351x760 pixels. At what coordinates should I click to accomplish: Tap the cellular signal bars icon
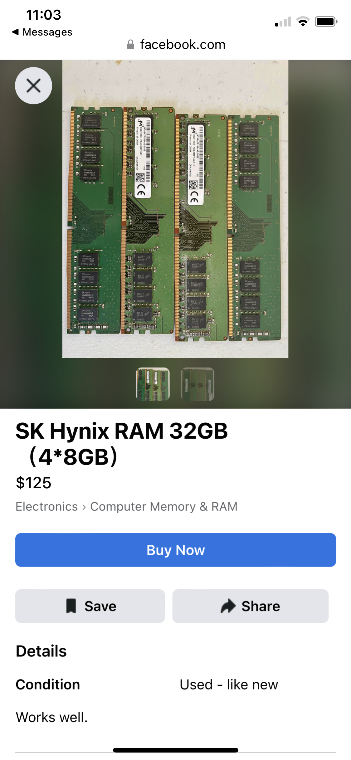pos(283,22)
